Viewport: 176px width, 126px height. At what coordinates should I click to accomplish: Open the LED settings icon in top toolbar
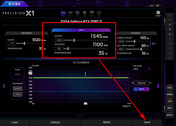tap(85, 14)
